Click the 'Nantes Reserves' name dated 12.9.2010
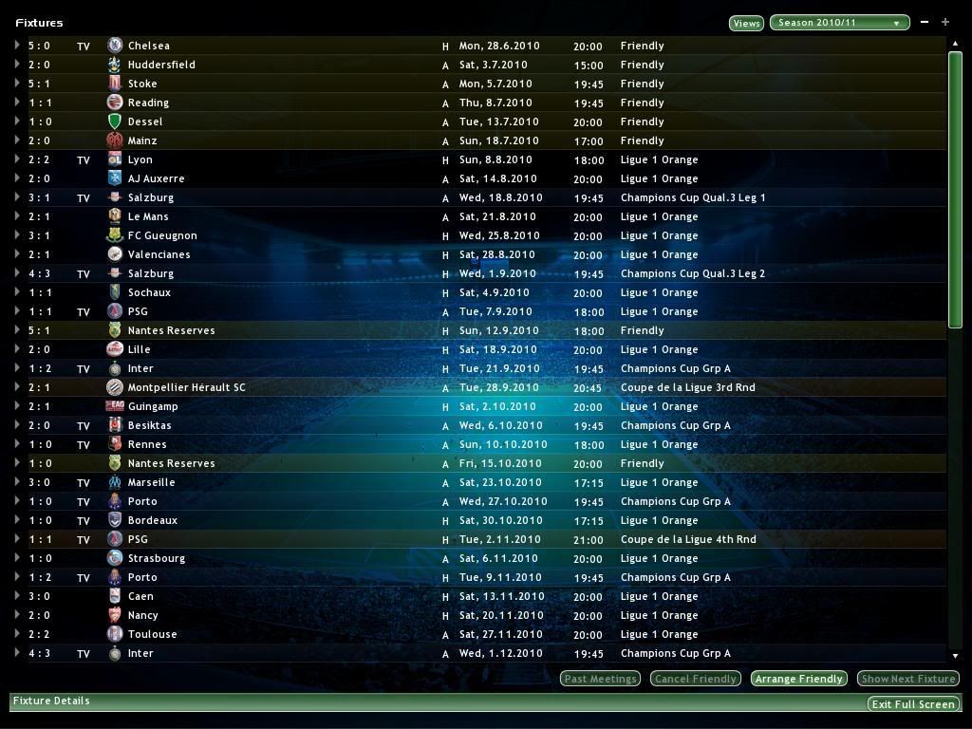The image size is (972, 729). [171, 330]
